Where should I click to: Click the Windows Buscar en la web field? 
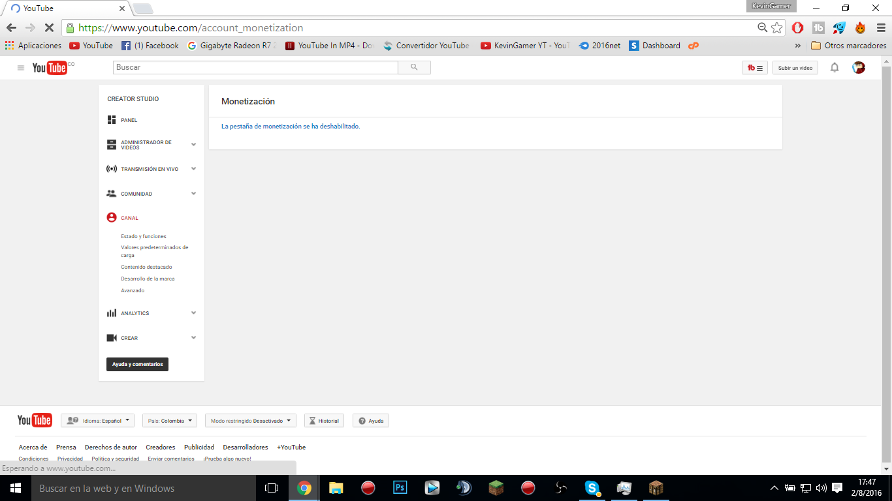[x=144, y=488]
